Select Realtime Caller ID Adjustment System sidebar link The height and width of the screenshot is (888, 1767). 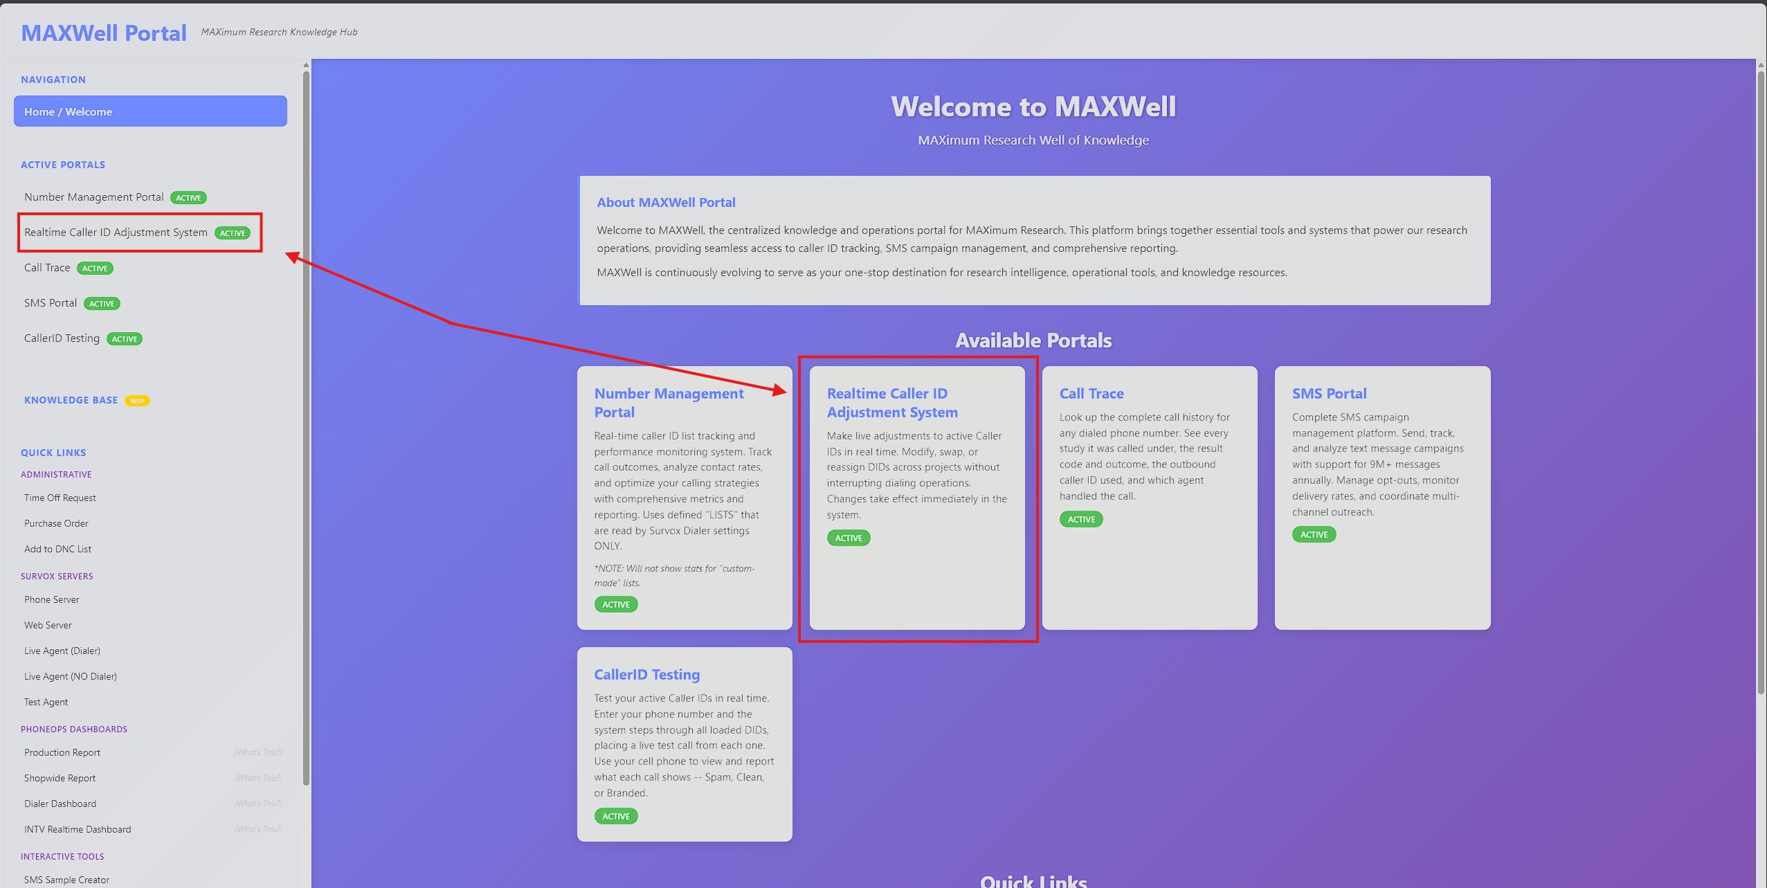point(116,233)
